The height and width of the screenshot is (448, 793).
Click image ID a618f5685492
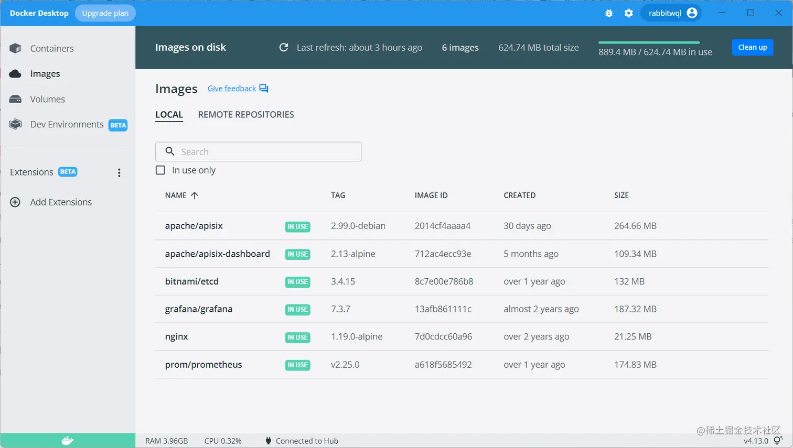pyautogui.click(x=443, y=365)
